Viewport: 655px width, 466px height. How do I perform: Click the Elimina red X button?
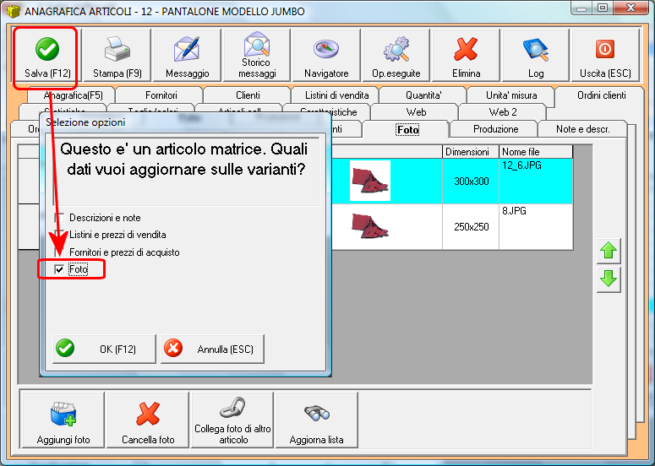466,56
